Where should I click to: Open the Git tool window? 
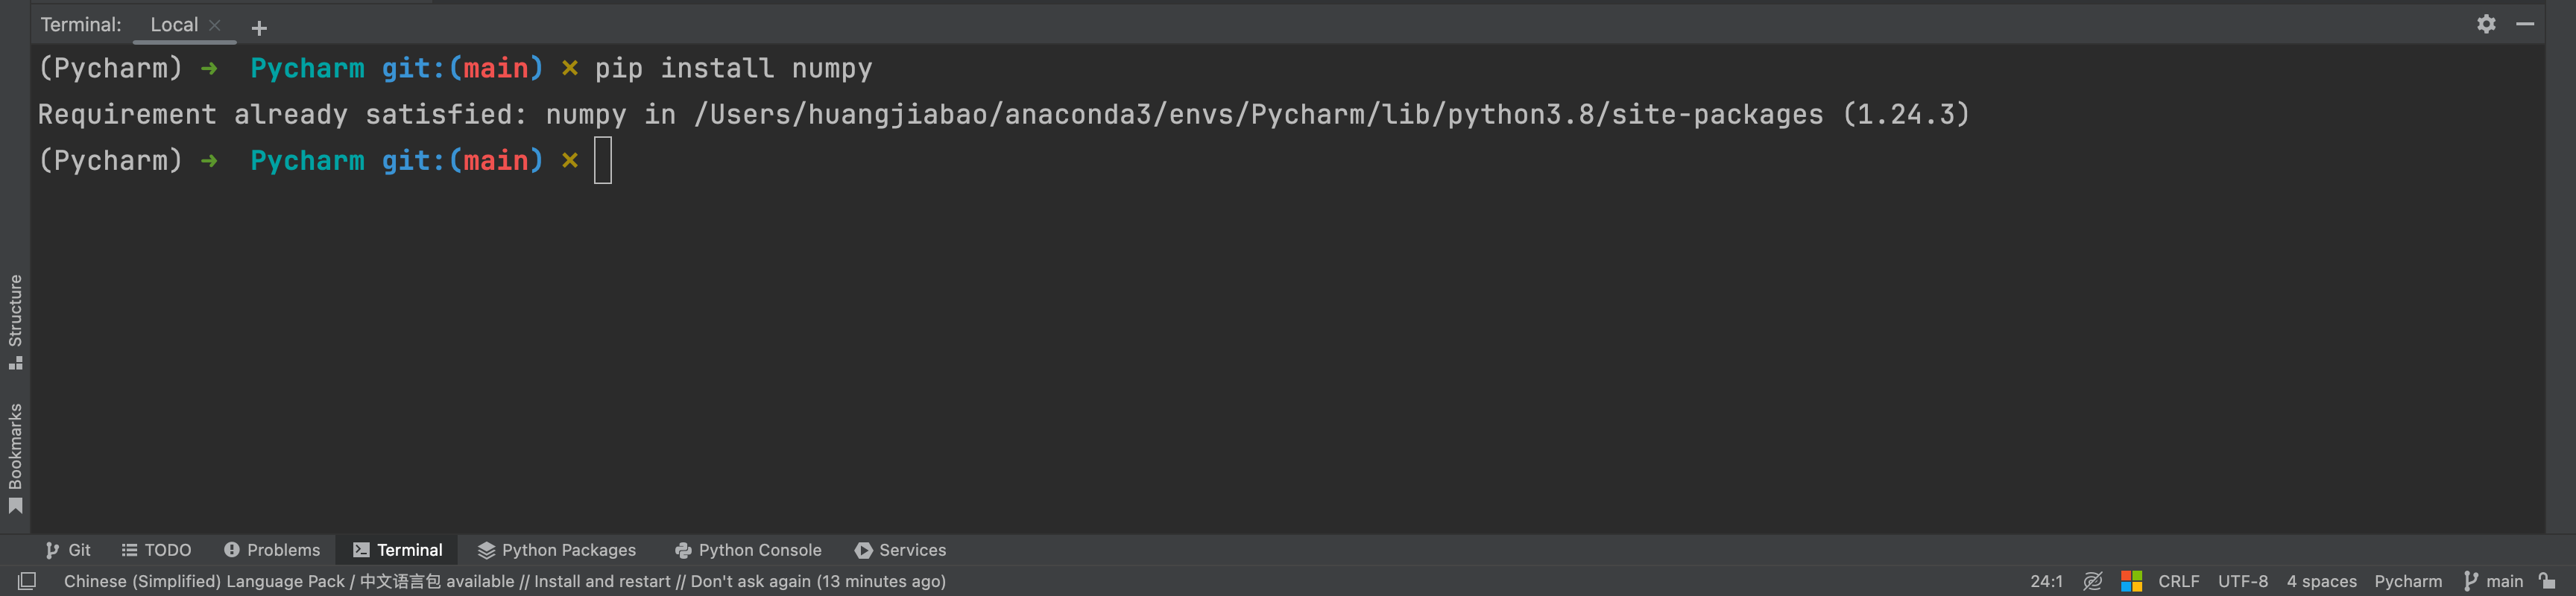coord(68,550)
